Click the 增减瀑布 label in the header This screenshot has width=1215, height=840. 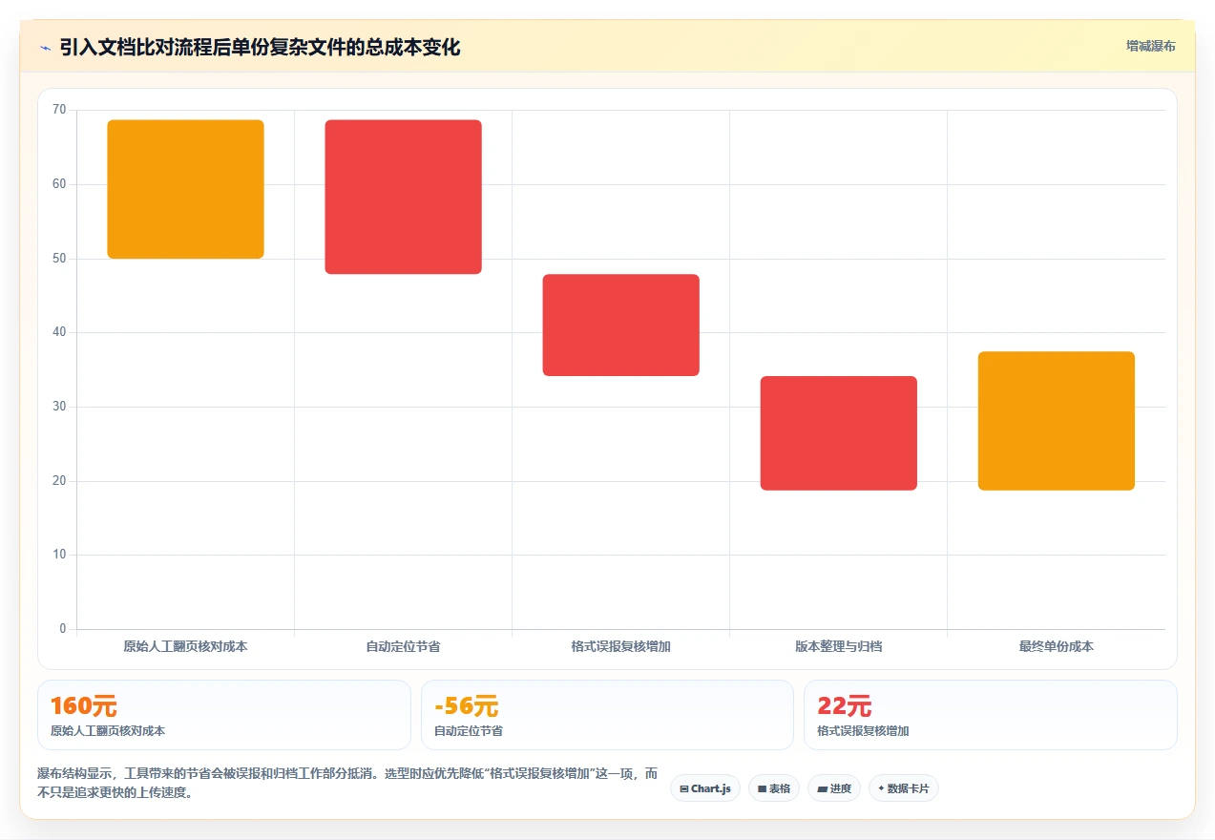click(x=1150, y=46)
